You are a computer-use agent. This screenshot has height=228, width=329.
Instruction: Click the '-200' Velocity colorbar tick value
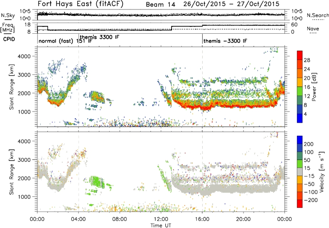[311, 200]
